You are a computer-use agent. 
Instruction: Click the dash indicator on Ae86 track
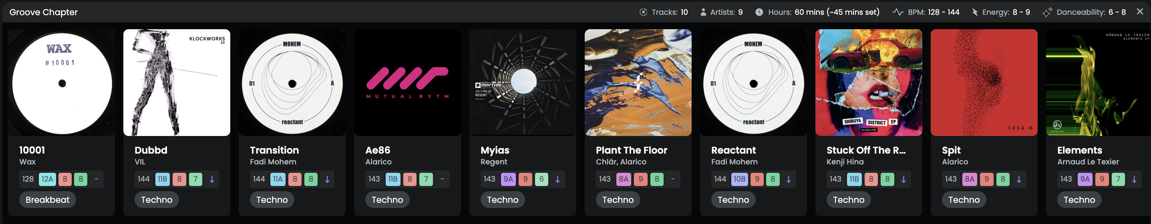click(442, 179)
